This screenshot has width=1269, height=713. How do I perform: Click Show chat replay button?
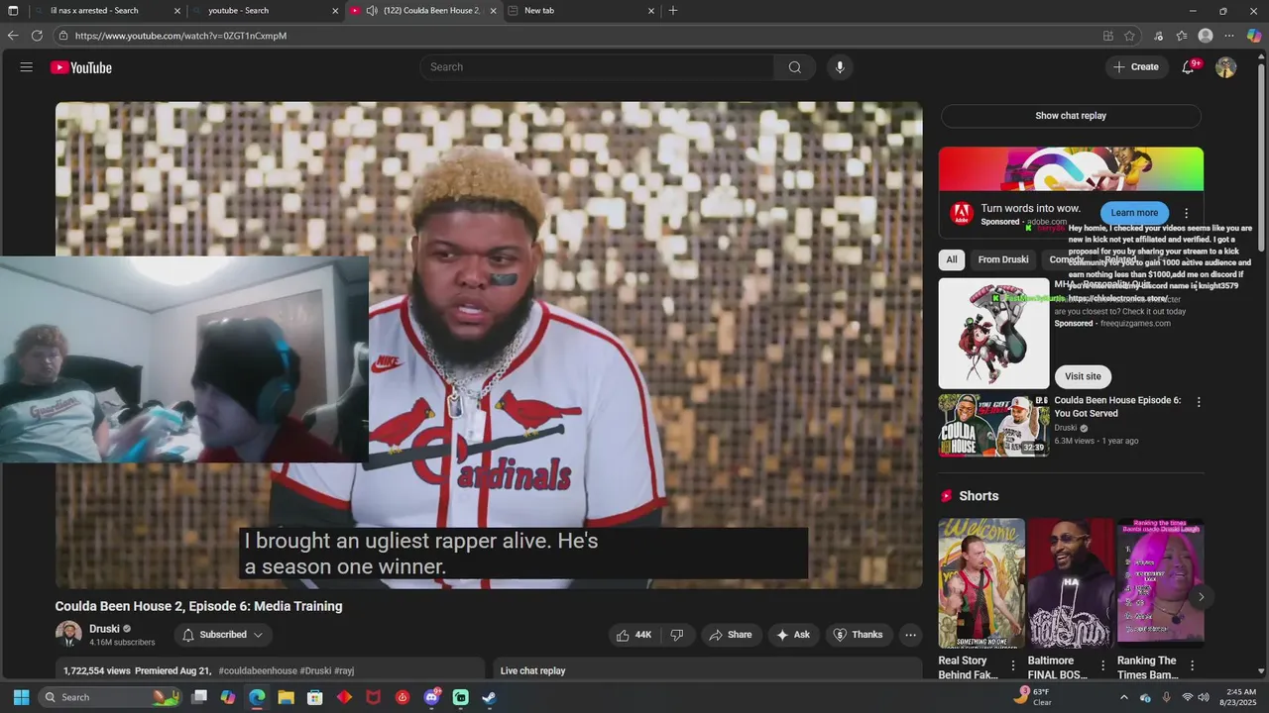[x=1071, y=116]
